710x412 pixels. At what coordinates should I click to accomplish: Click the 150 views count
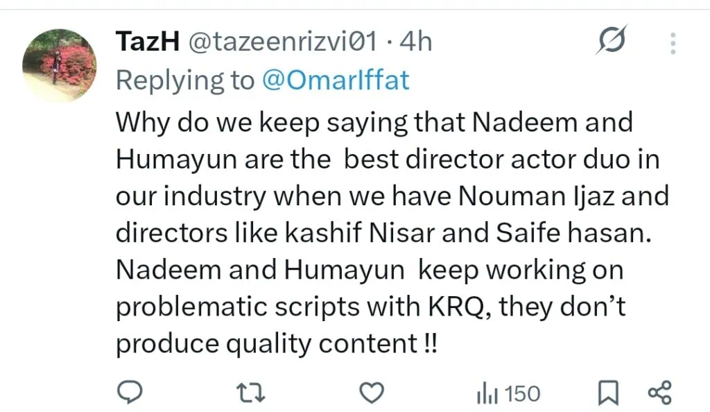click(x=522, y=395)
